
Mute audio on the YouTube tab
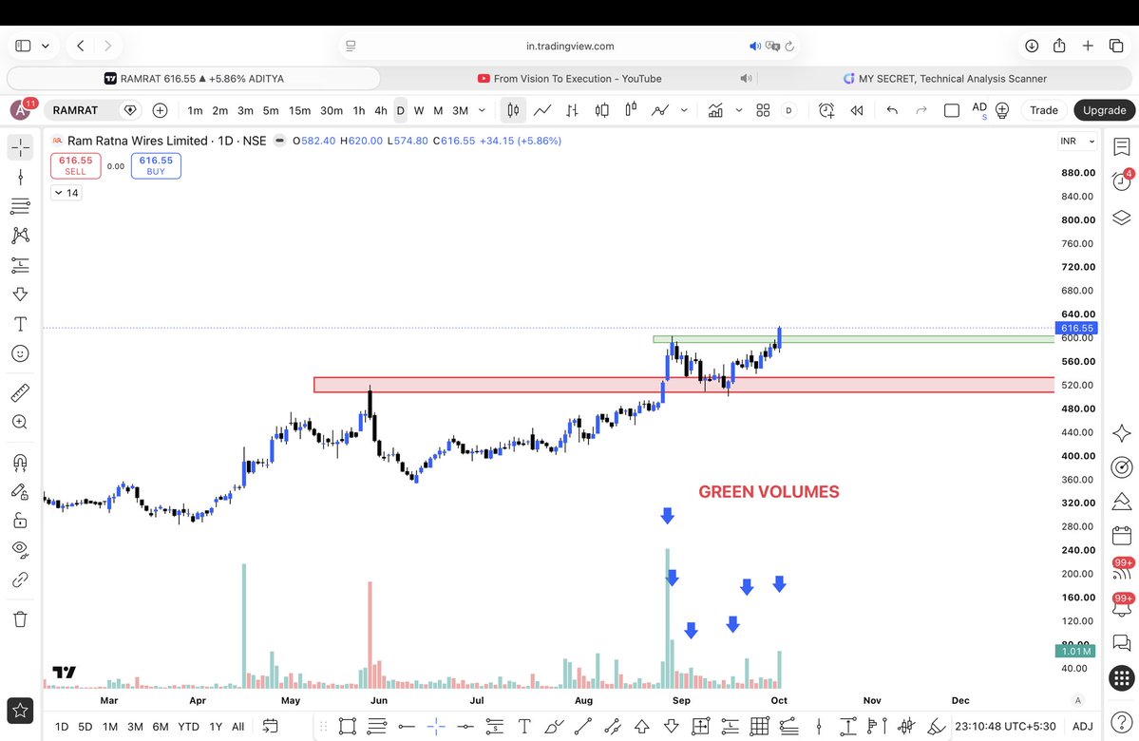coord(746,79)
